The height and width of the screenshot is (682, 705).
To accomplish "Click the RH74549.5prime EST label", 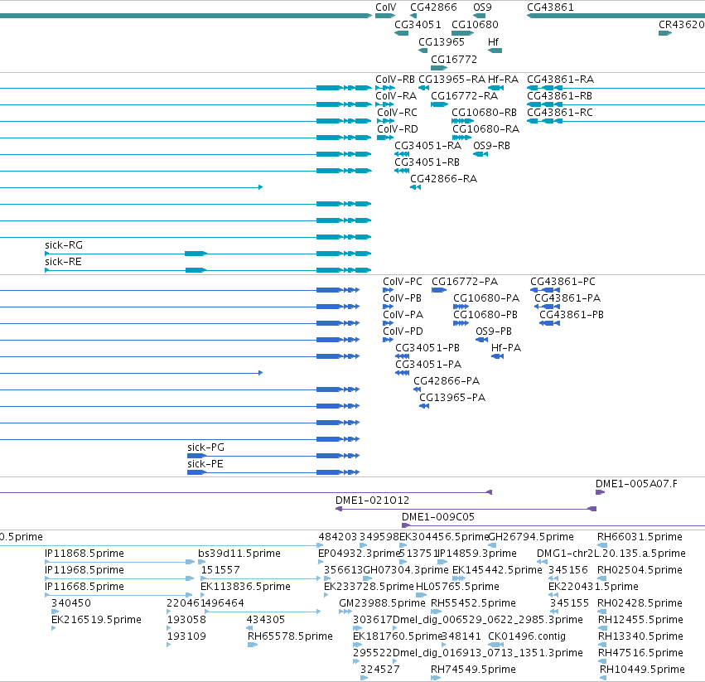I will [473, 670].
